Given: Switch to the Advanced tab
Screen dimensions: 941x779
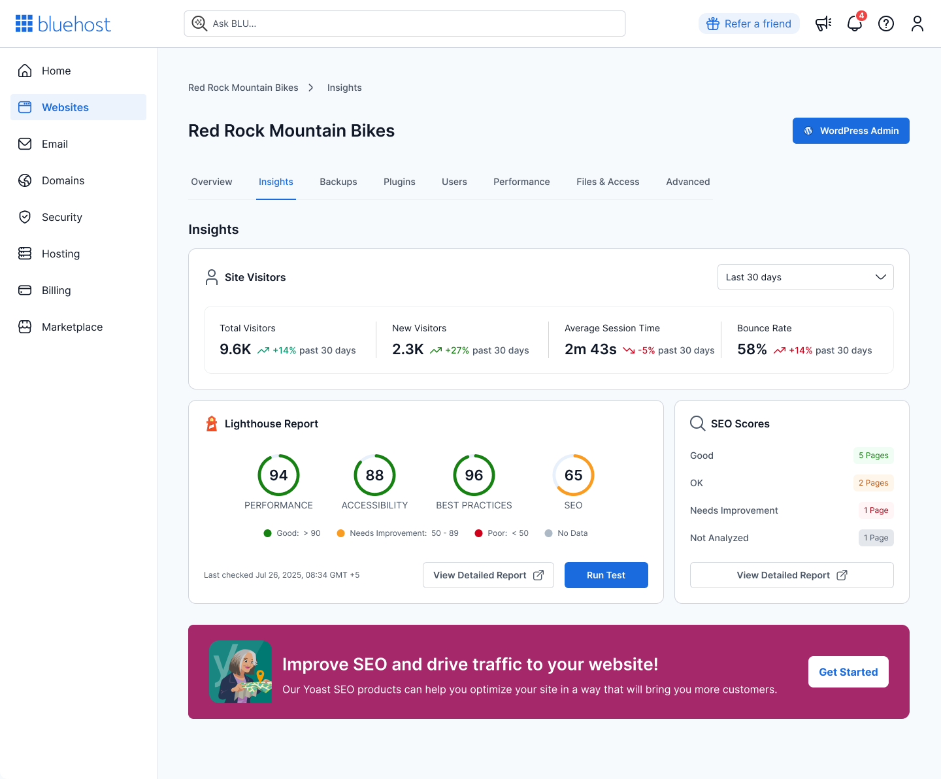Looking at the screenshot, I should 687,182.
